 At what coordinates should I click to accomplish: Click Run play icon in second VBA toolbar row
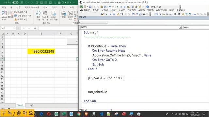coord(106,14)
